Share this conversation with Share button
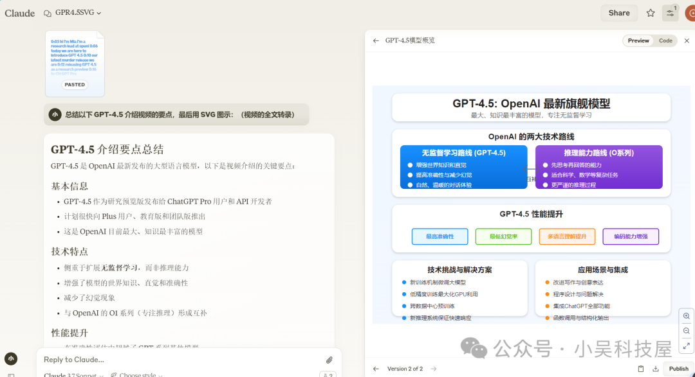The image size is (695, 377). (619, 13)
